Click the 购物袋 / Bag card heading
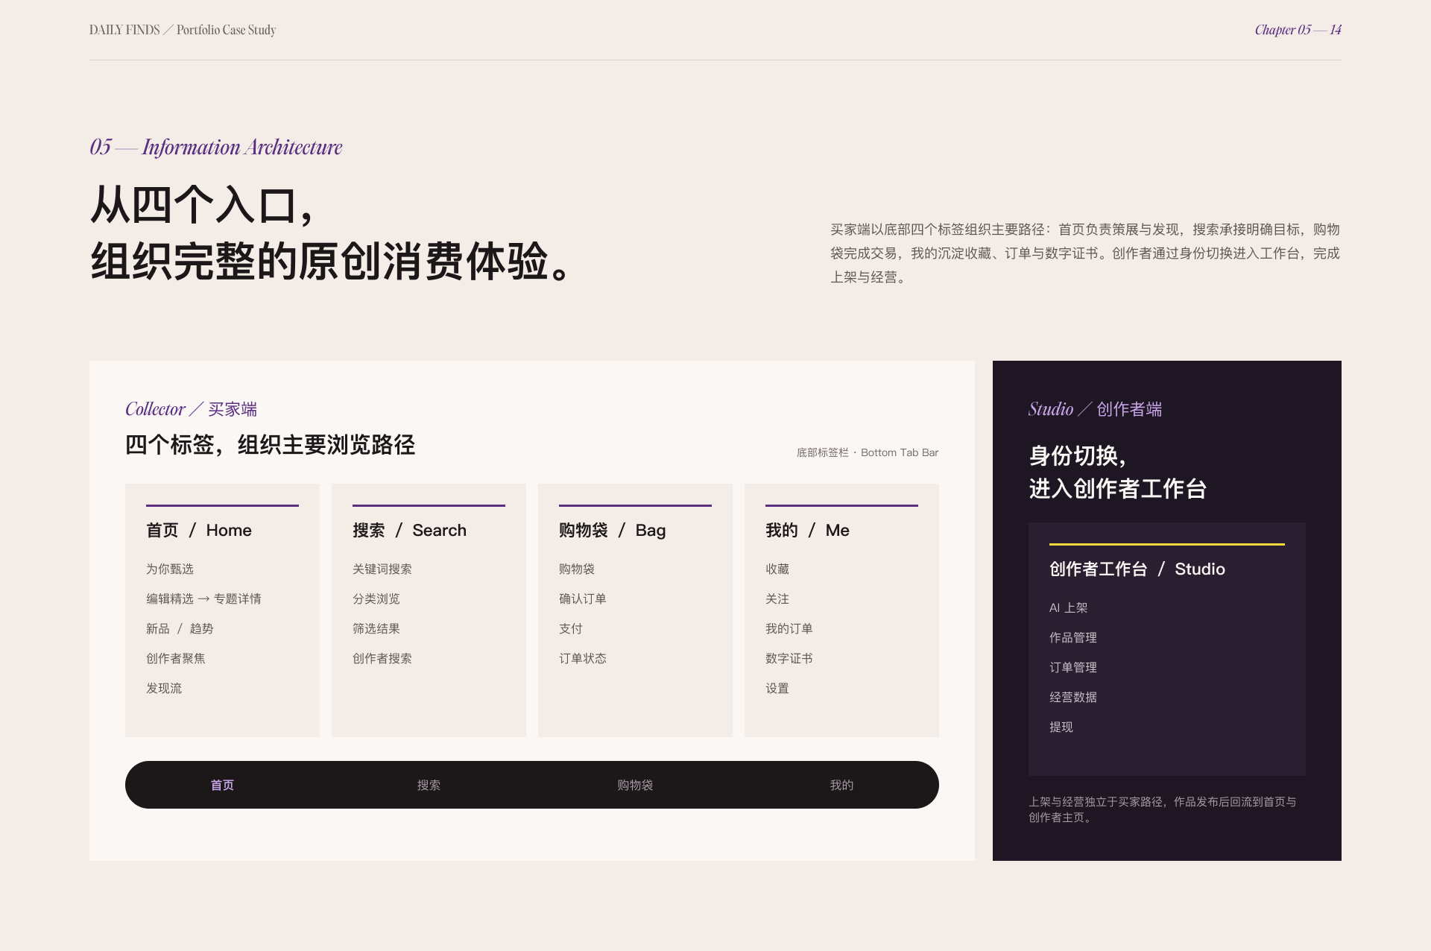Image resolution: width=1431 pixels, height=951 pixels. [613, 530]
